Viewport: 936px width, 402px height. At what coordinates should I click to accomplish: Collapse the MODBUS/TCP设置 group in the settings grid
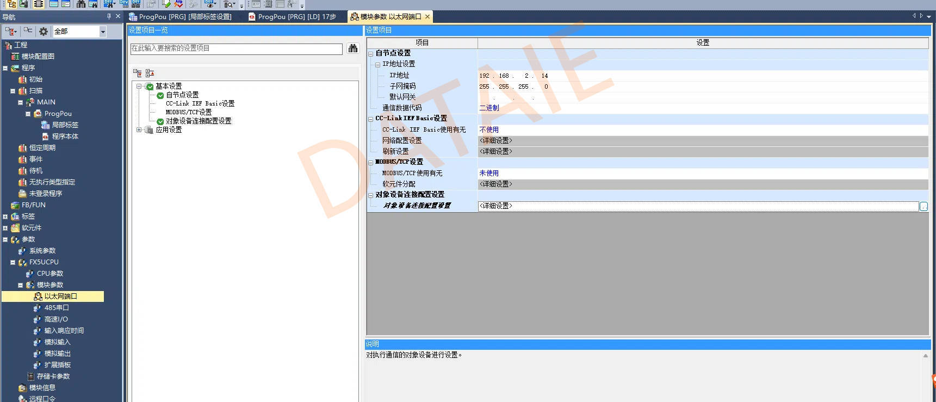click(x=371, y=162)
